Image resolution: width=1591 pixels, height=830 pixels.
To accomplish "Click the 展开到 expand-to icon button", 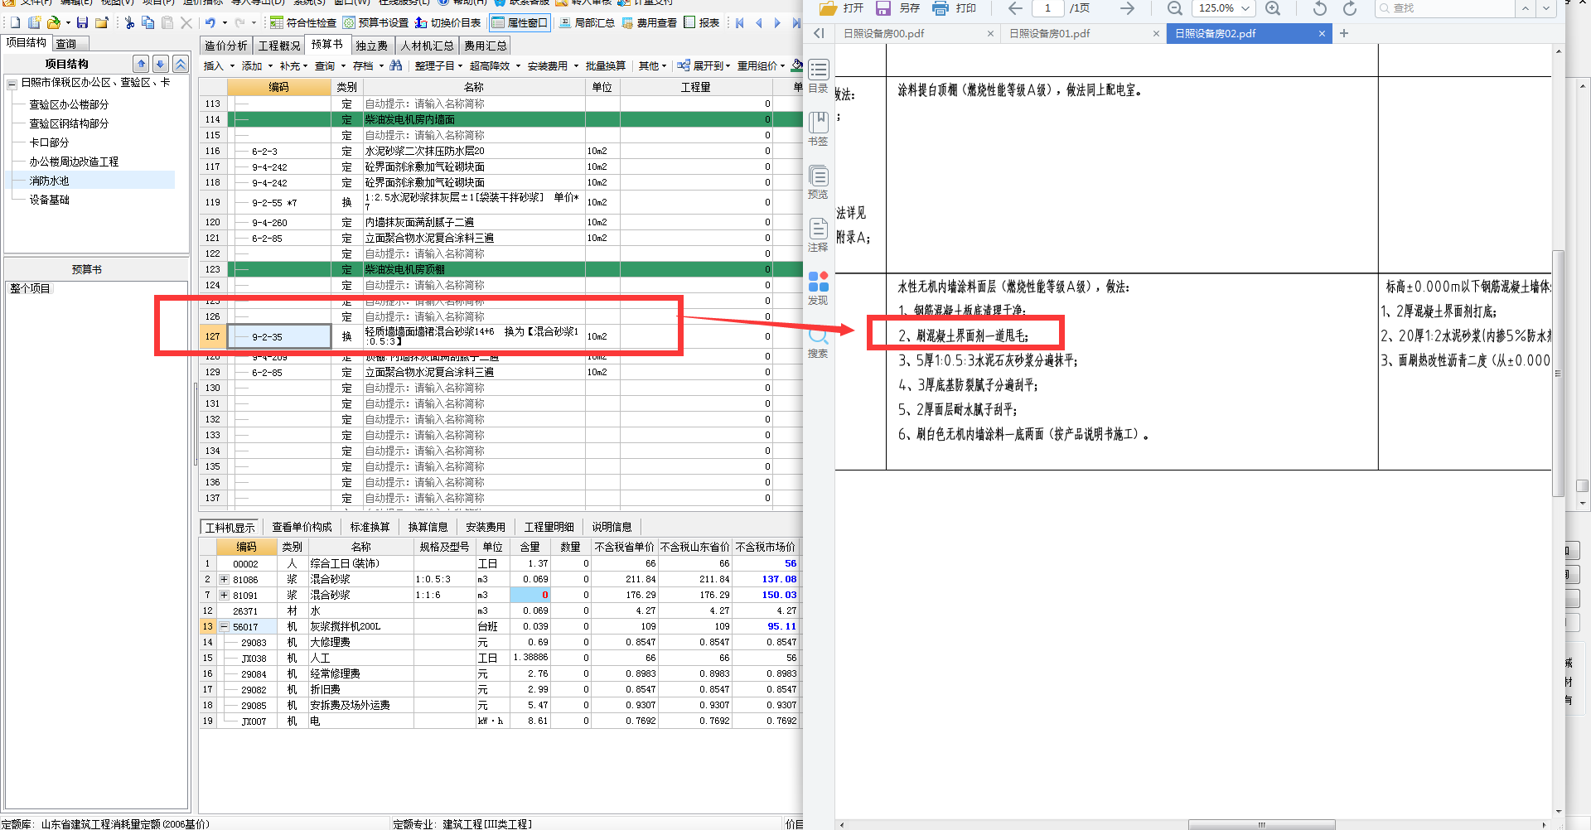I will [702, 65].
